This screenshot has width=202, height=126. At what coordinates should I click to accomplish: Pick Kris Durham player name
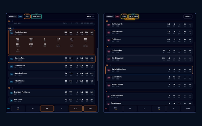pyautogui.click(x=20, y=66)
